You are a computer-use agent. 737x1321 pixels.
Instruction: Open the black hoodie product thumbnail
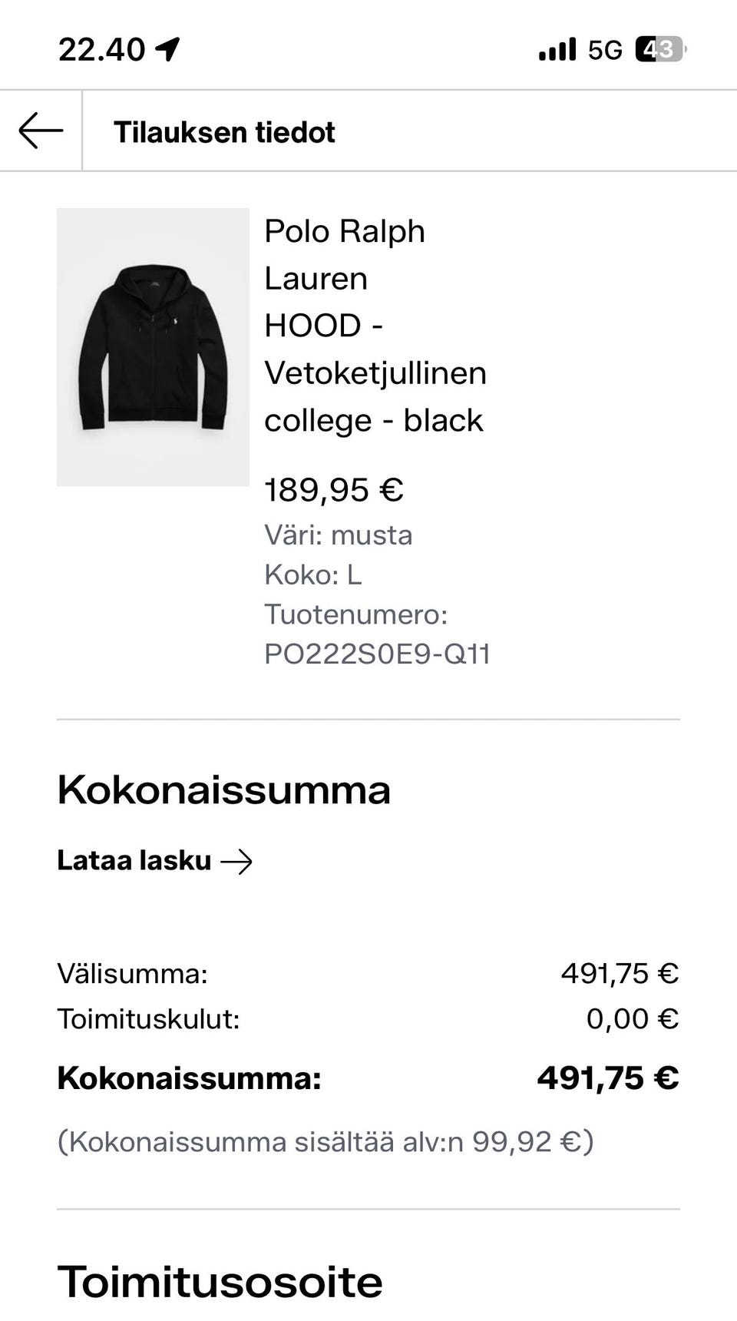pos(153,347)
